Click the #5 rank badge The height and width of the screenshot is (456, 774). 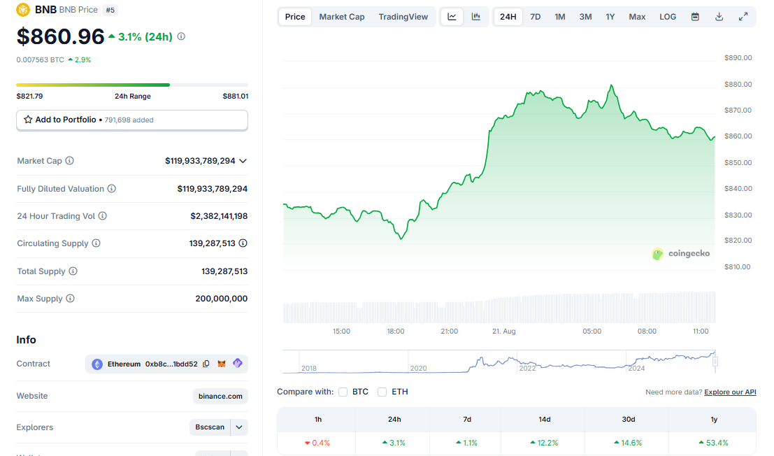[x=110, y=10]
